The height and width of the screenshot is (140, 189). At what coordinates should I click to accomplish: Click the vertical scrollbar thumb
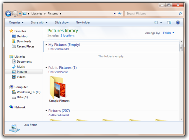coord(181,48)
